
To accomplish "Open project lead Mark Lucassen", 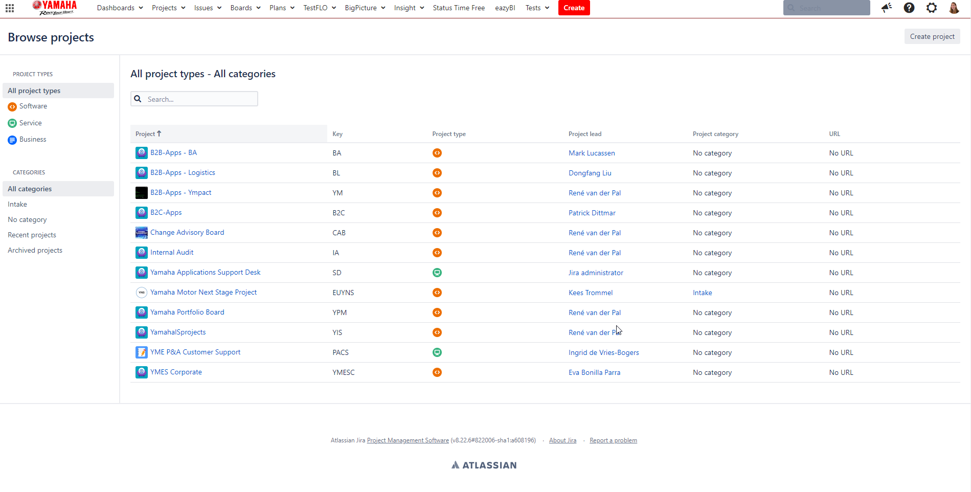I will [592, 153].
